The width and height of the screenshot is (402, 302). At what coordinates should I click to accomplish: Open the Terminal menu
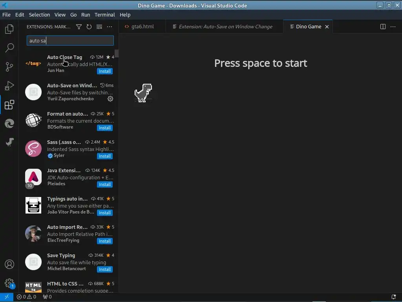click(x=104, y=15)
